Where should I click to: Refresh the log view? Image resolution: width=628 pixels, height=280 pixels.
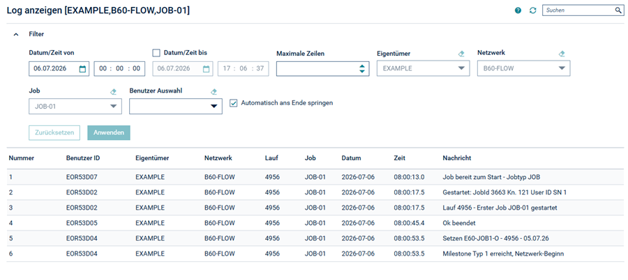point(532,11)
